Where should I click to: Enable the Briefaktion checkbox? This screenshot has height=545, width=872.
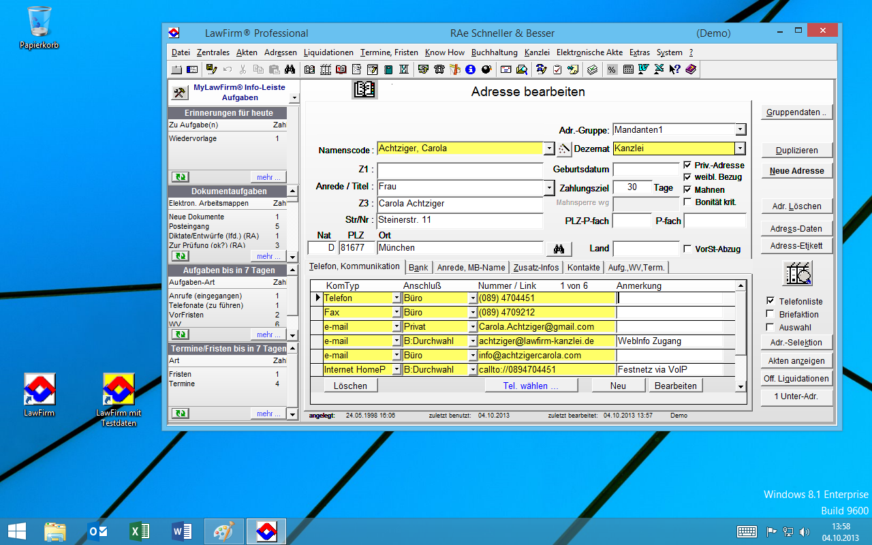[x=770, y=314]
